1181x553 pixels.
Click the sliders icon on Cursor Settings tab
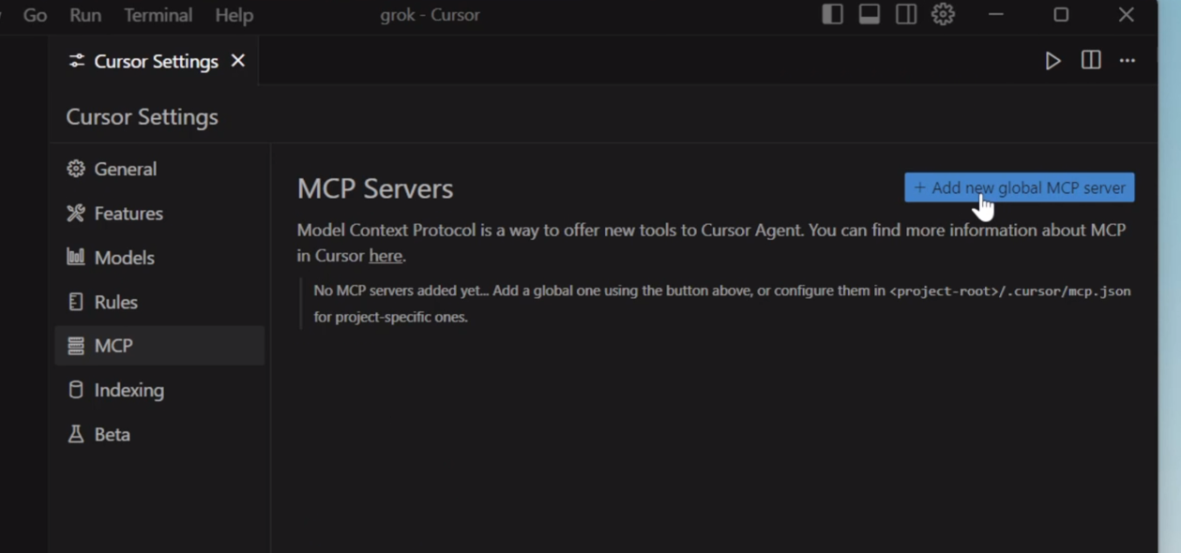tap(77, 61)
